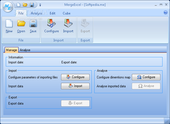This screenshot has width=170, height=124.
Task: Click the 'Export date:' label
Action: coord(69,62)
